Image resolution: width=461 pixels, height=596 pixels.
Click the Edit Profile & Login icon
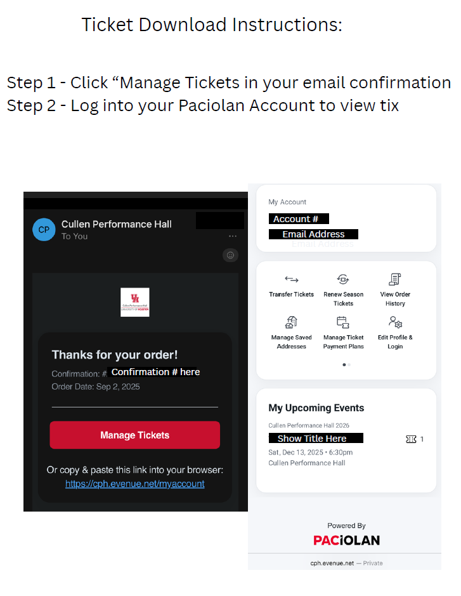click(395, 322)
